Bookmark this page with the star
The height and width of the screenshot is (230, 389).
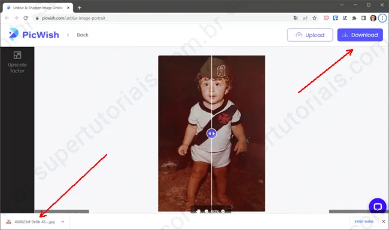[x=315, y=18]
